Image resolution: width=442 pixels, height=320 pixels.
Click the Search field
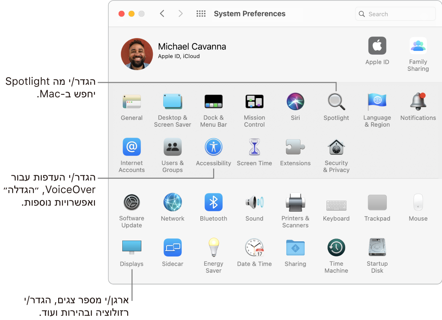tap(395, 14)
